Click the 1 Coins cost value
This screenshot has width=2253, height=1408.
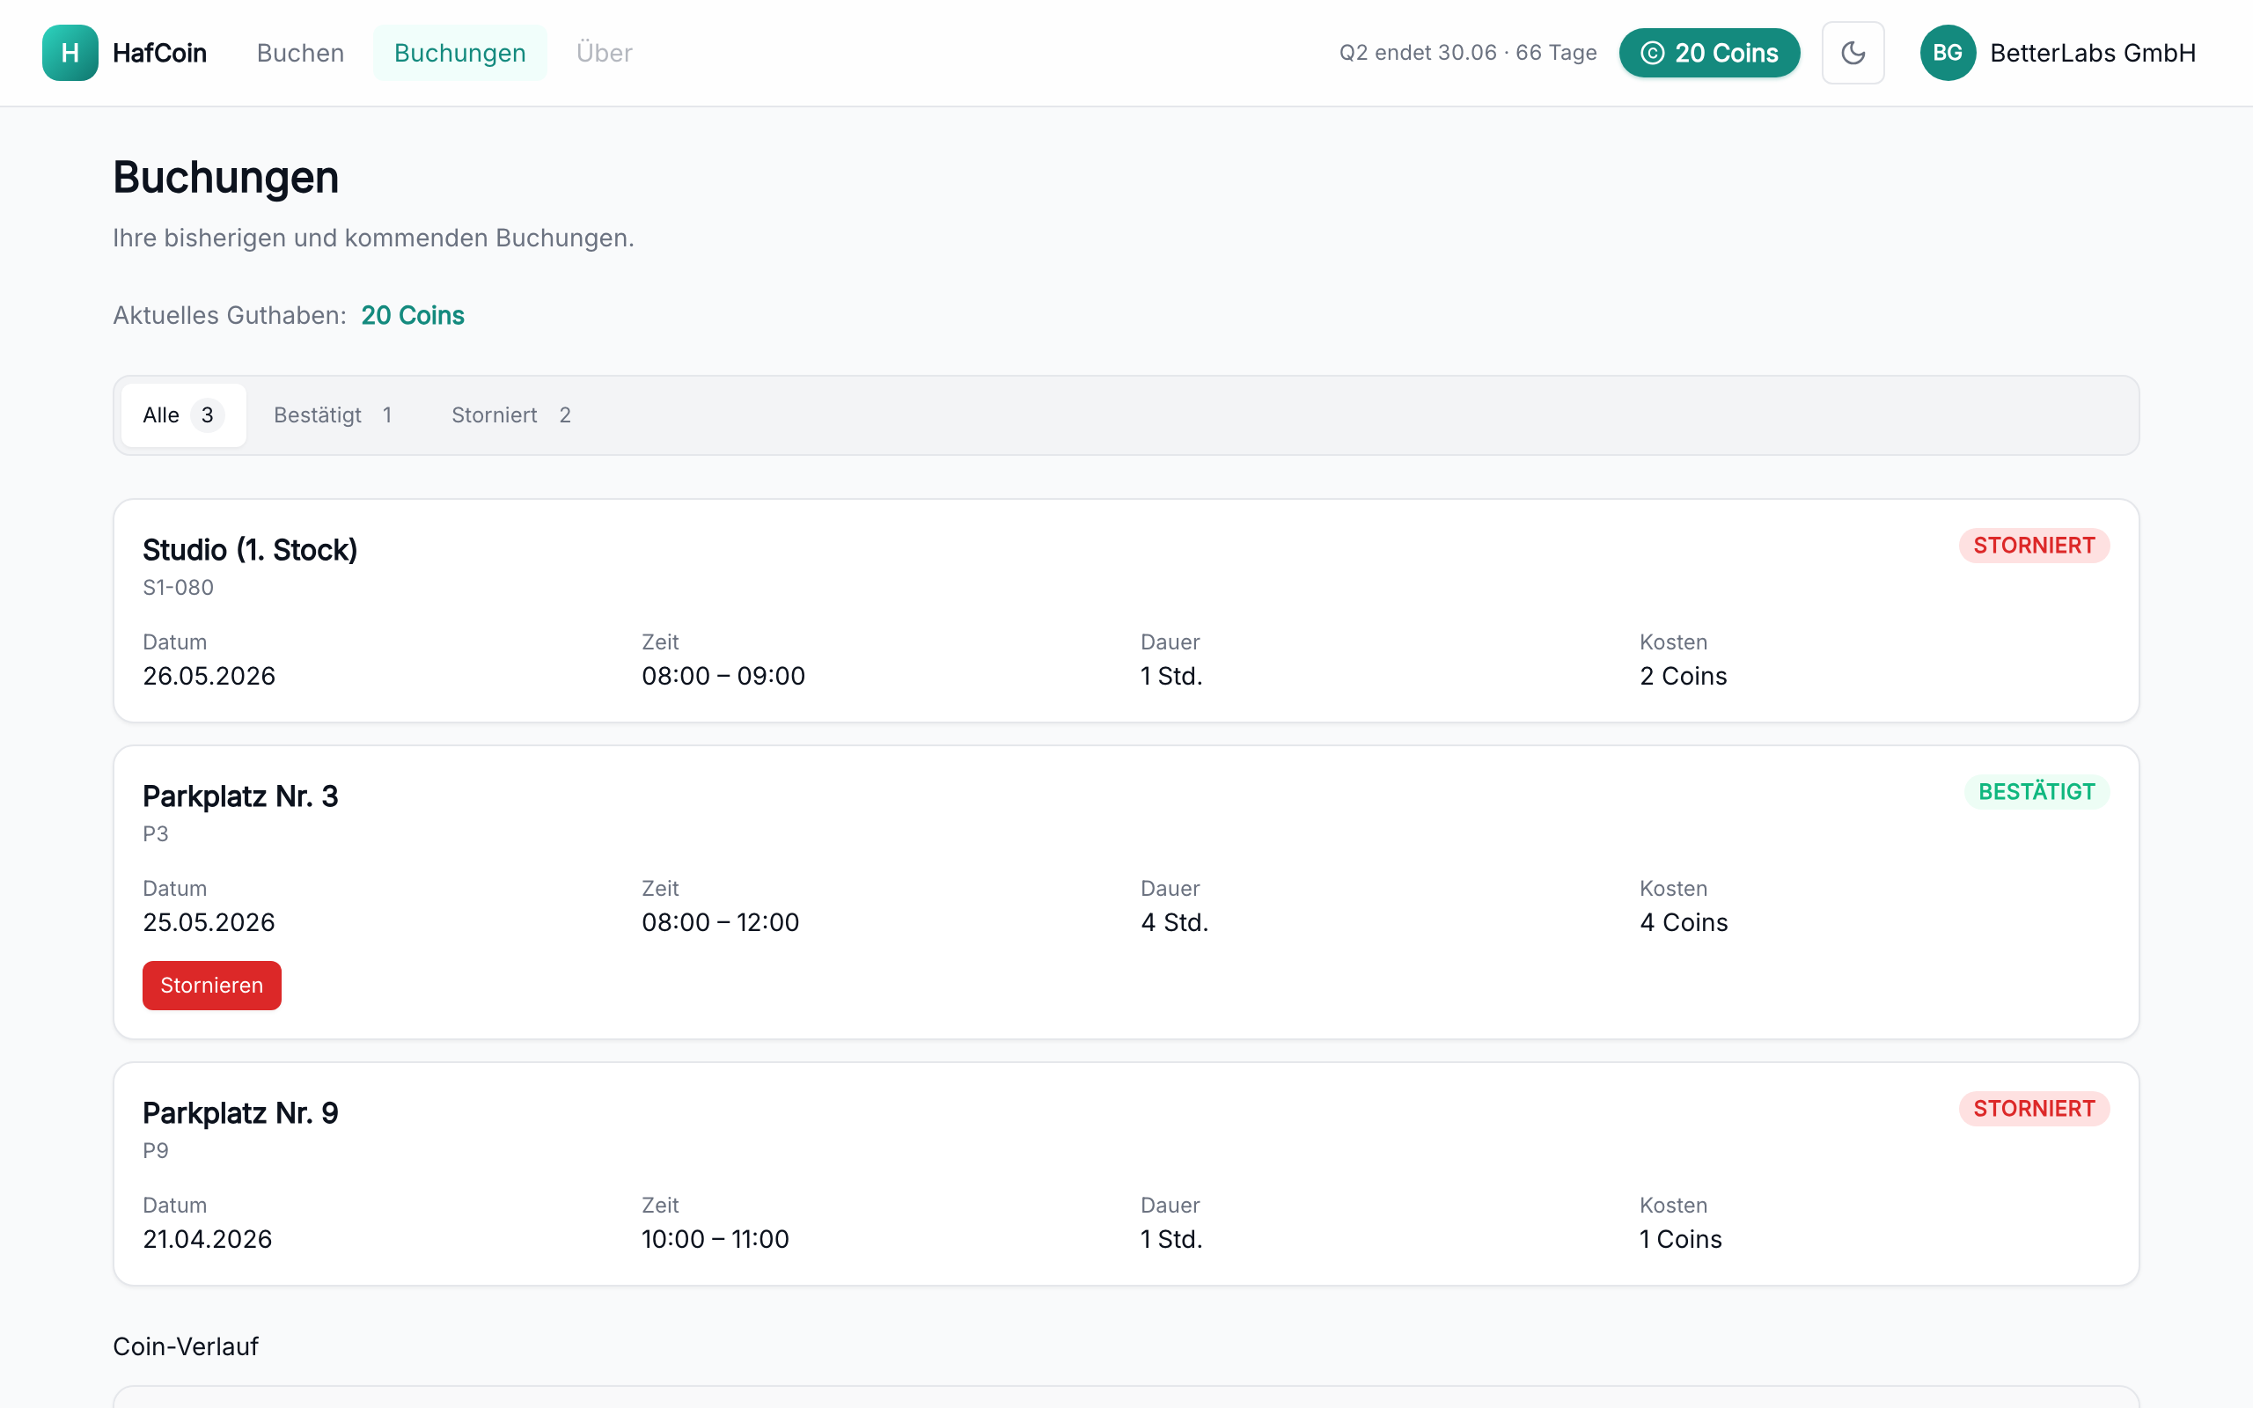click(x=1680, y=1239)
